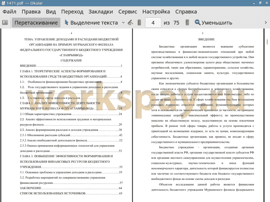Expand the toolbar overflow chevron
Image resolution: width=270 pixels, height=202 pixels.
click(x=266, y=23)
